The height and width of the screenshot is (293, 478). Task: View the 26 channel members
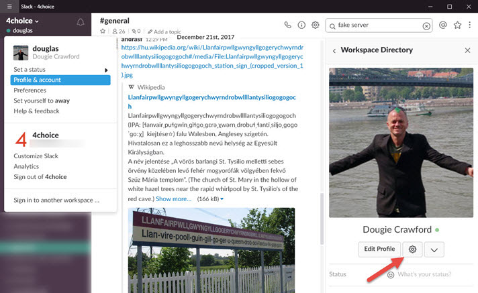119,31
